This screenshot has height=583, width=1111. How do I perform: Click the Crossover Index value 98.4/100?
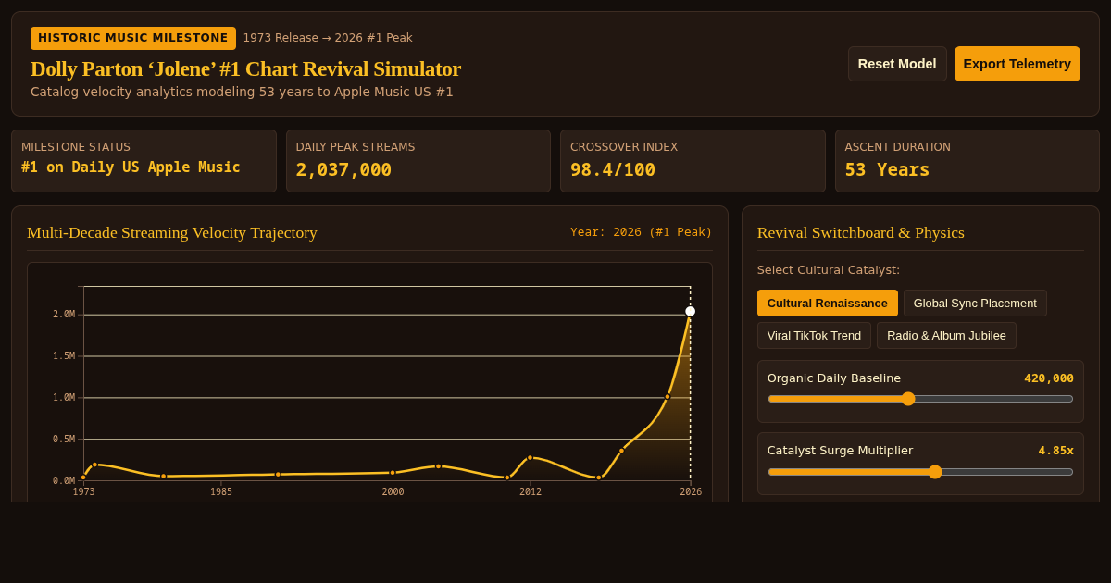click(x=613, y=169)
